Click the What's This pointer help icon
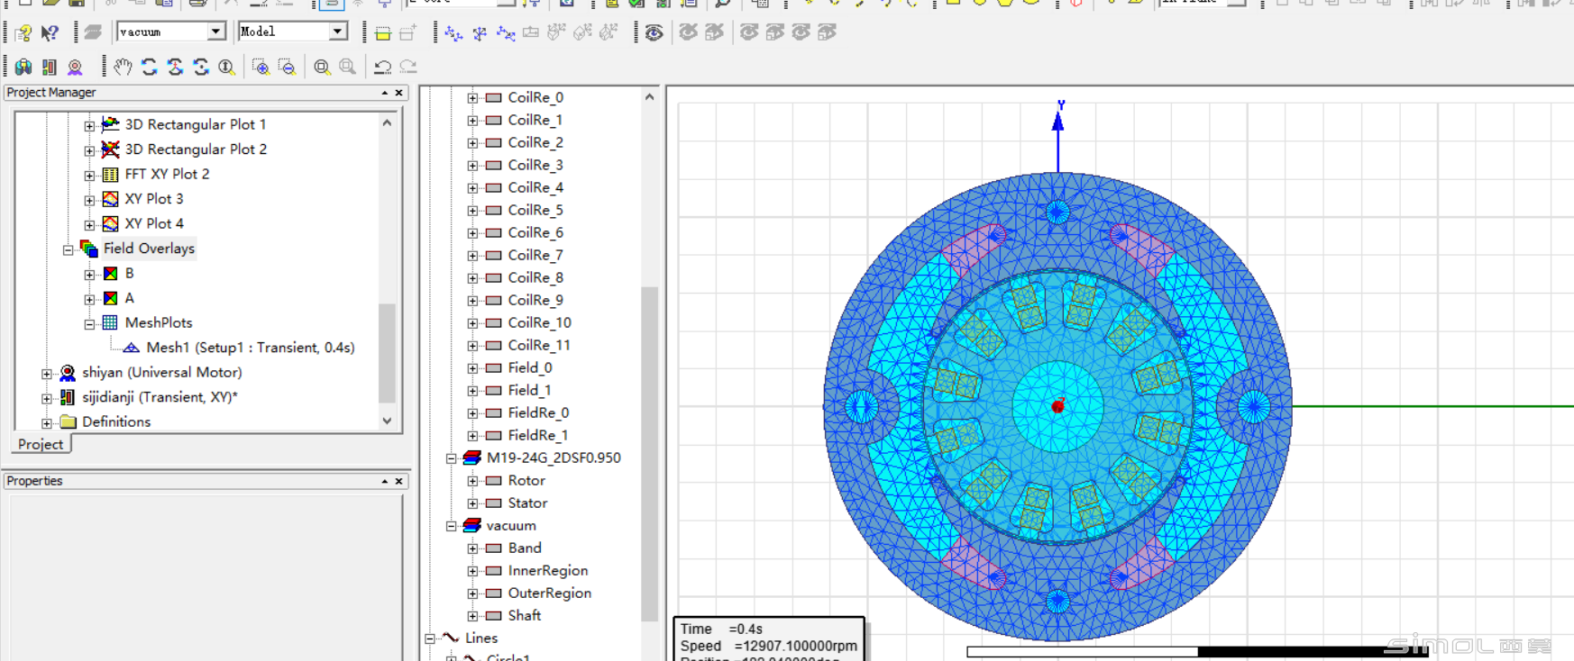 click(50, 33)
